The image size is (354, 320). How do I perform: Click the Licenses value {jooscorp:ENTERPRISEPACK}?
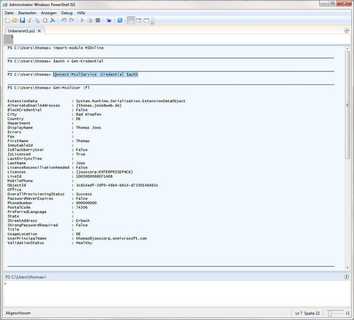pos(104,172)
